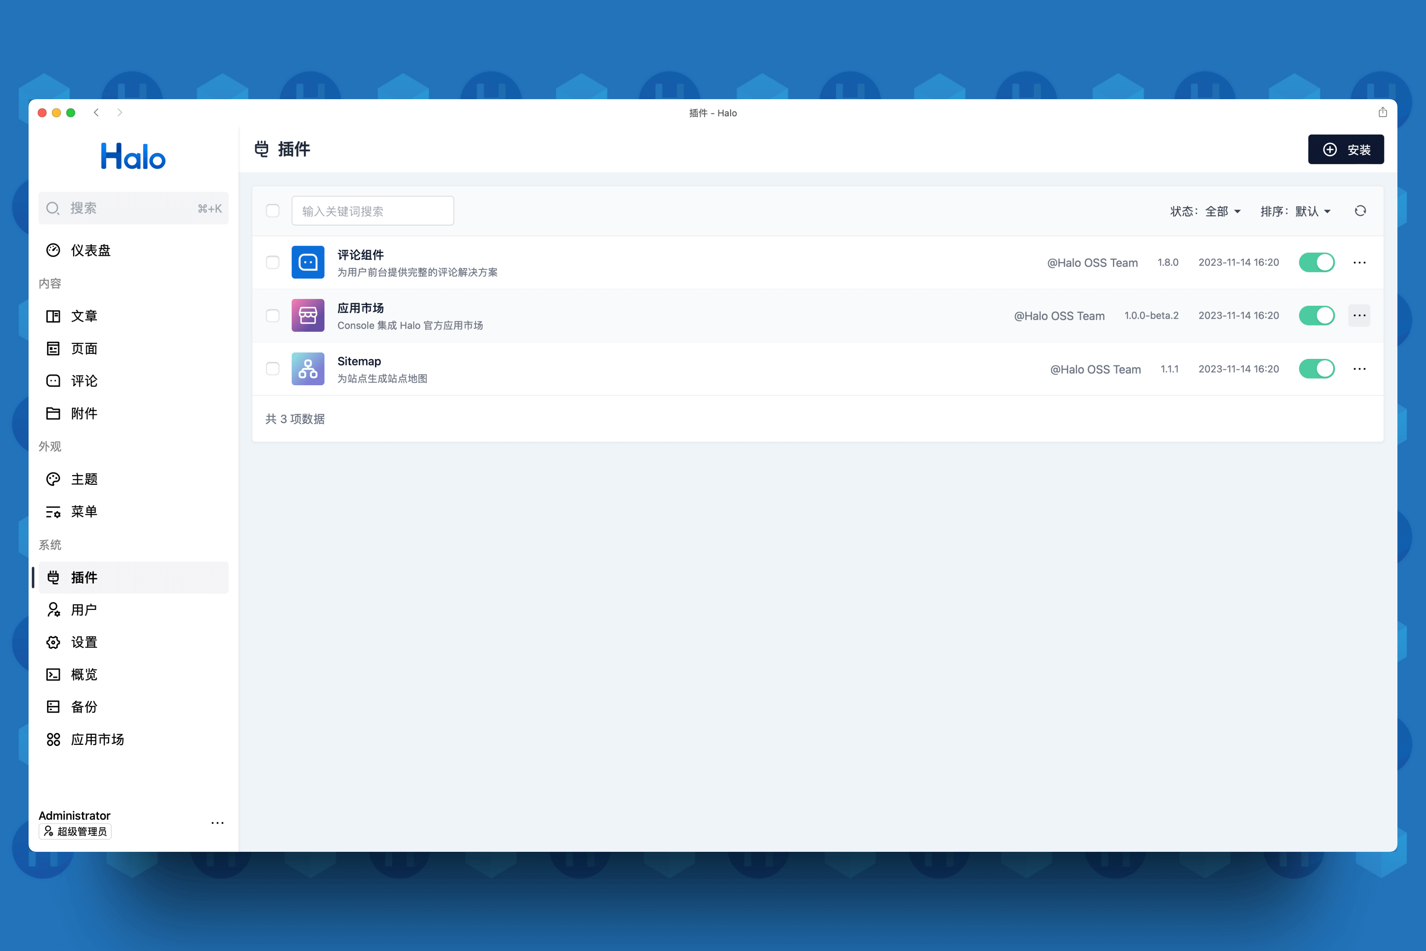Click the 设置 settings gear icon
Image resolution: width=1426 pixels, height=951 pixels.
point(53,642)
